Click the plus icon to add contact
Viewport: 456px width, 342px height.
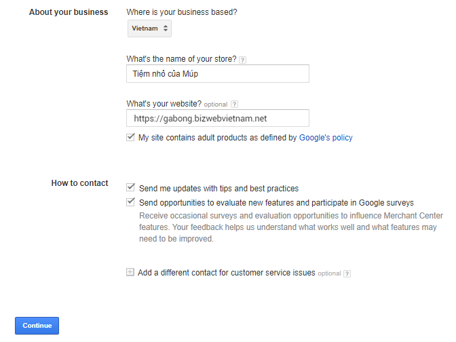click(130, 273)
